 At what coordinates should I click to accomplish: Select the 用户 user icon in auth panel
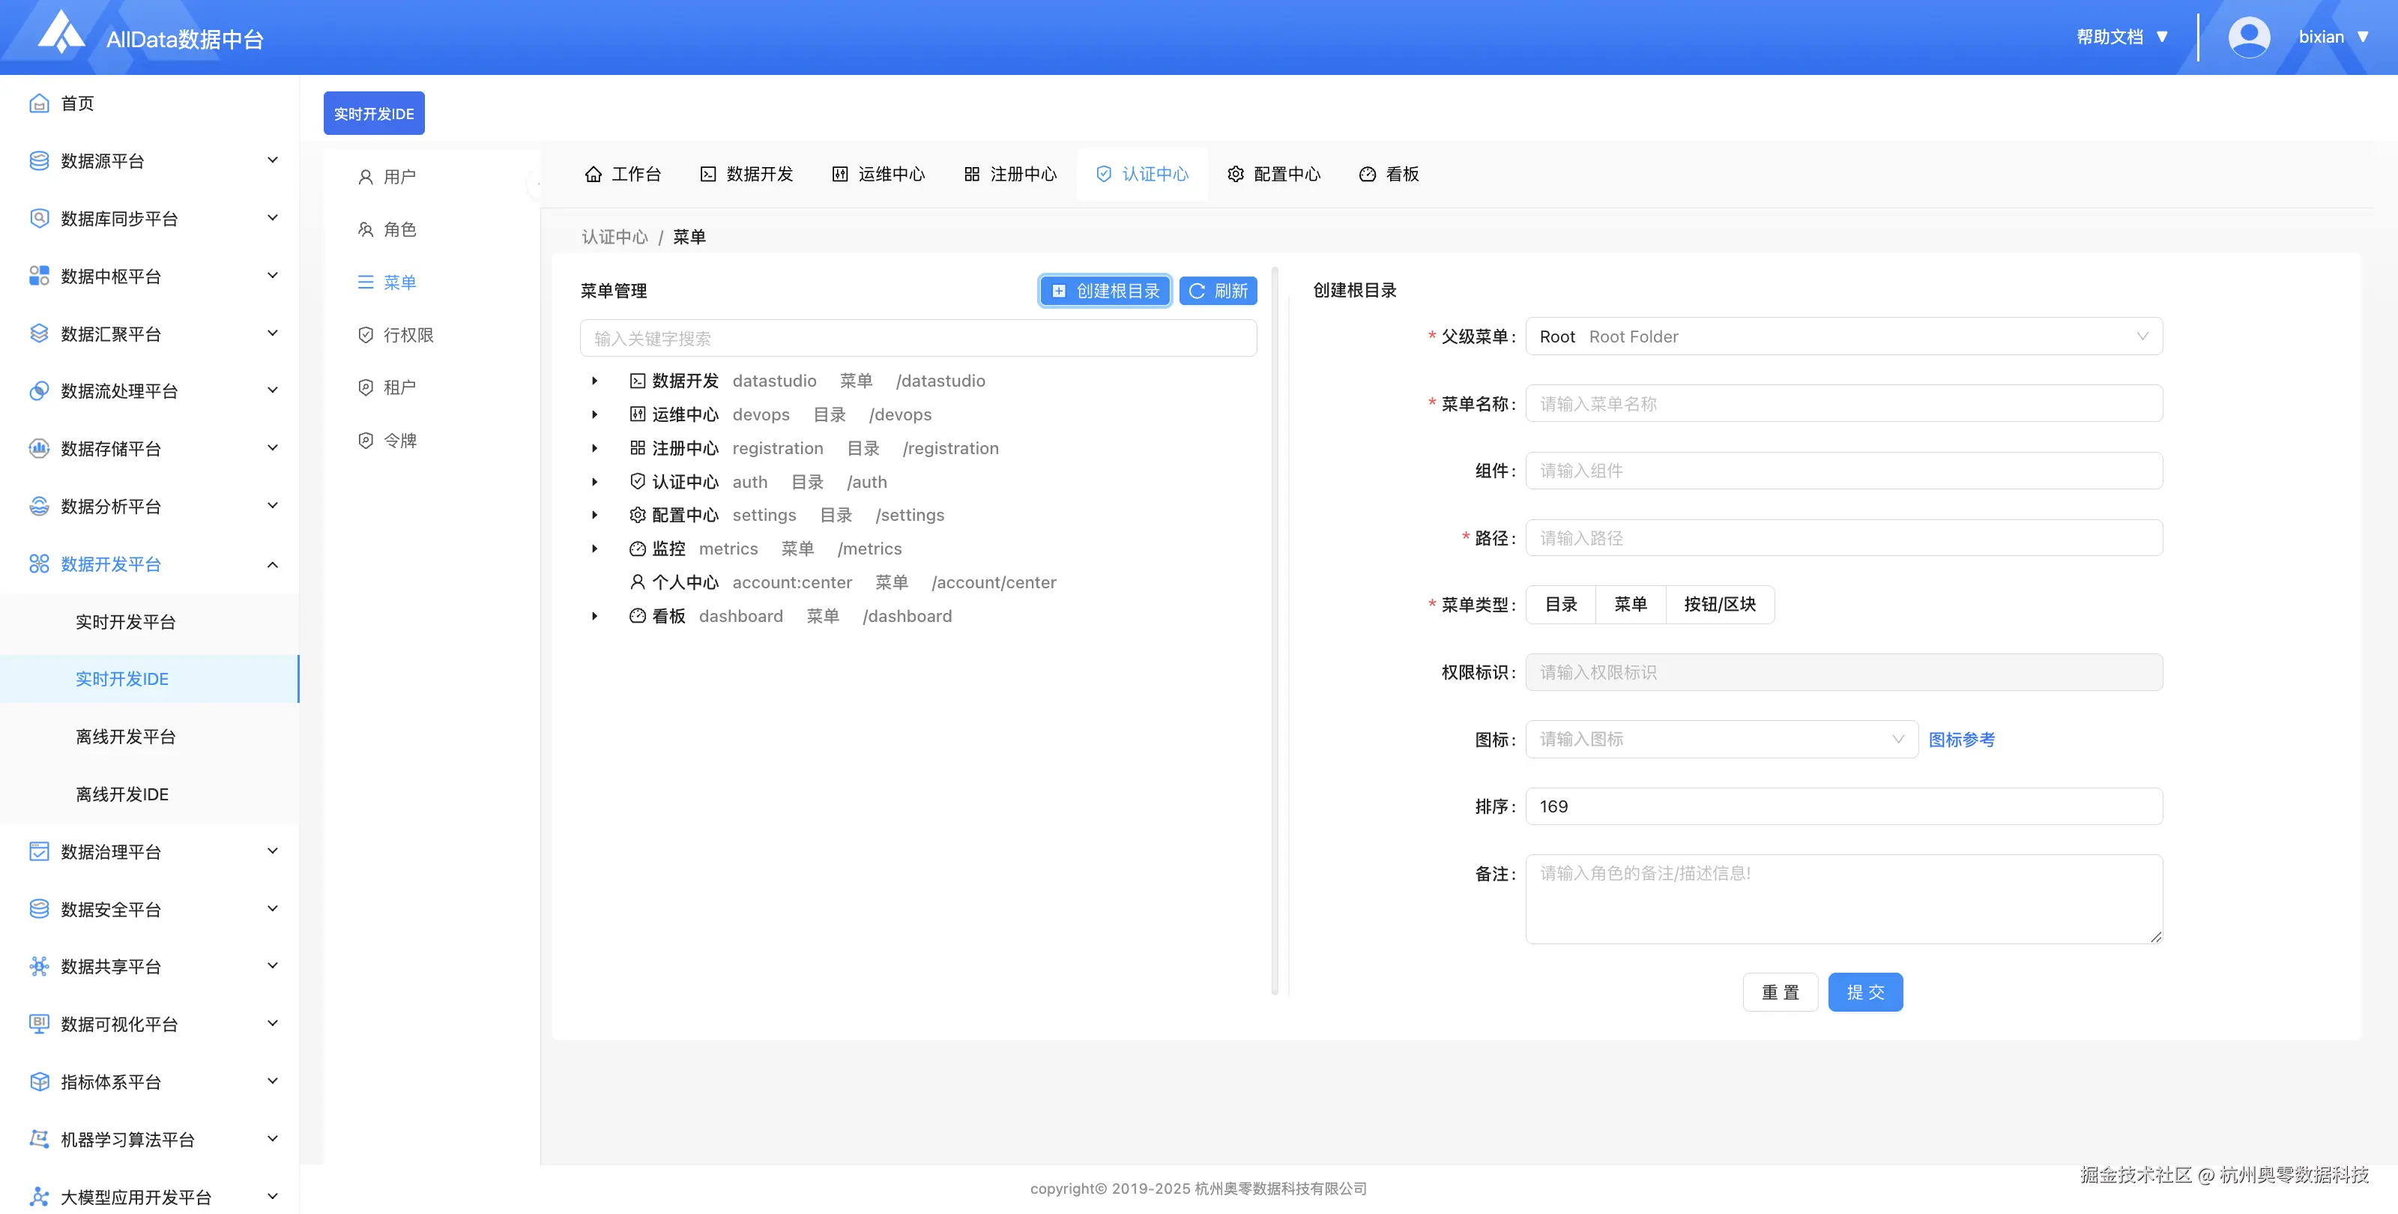(x=365, y=176)
